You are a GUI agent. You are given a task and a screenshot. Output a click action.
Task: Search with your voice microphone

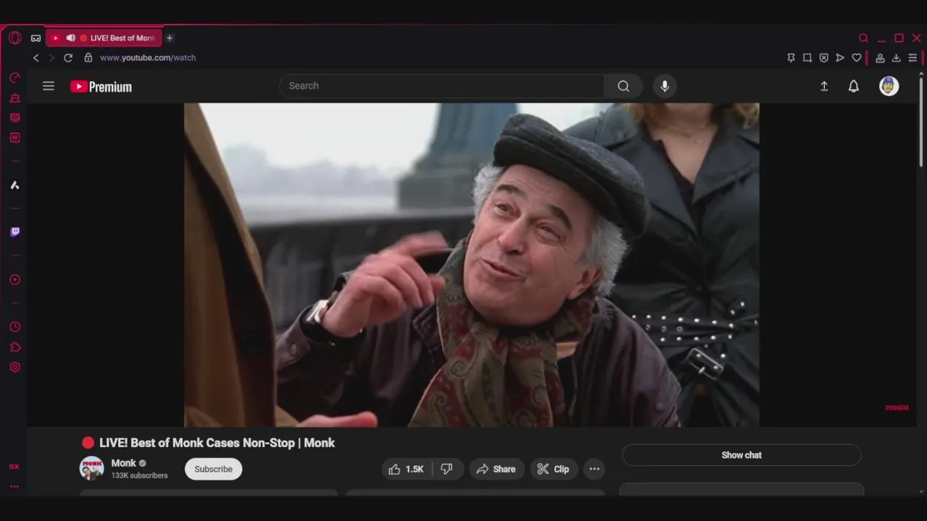coord(665,86)
